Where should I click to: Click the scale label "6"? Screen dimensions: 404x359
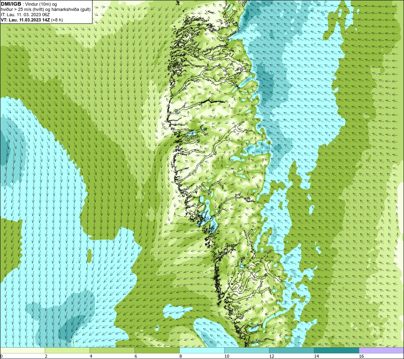tap(136, 356)
